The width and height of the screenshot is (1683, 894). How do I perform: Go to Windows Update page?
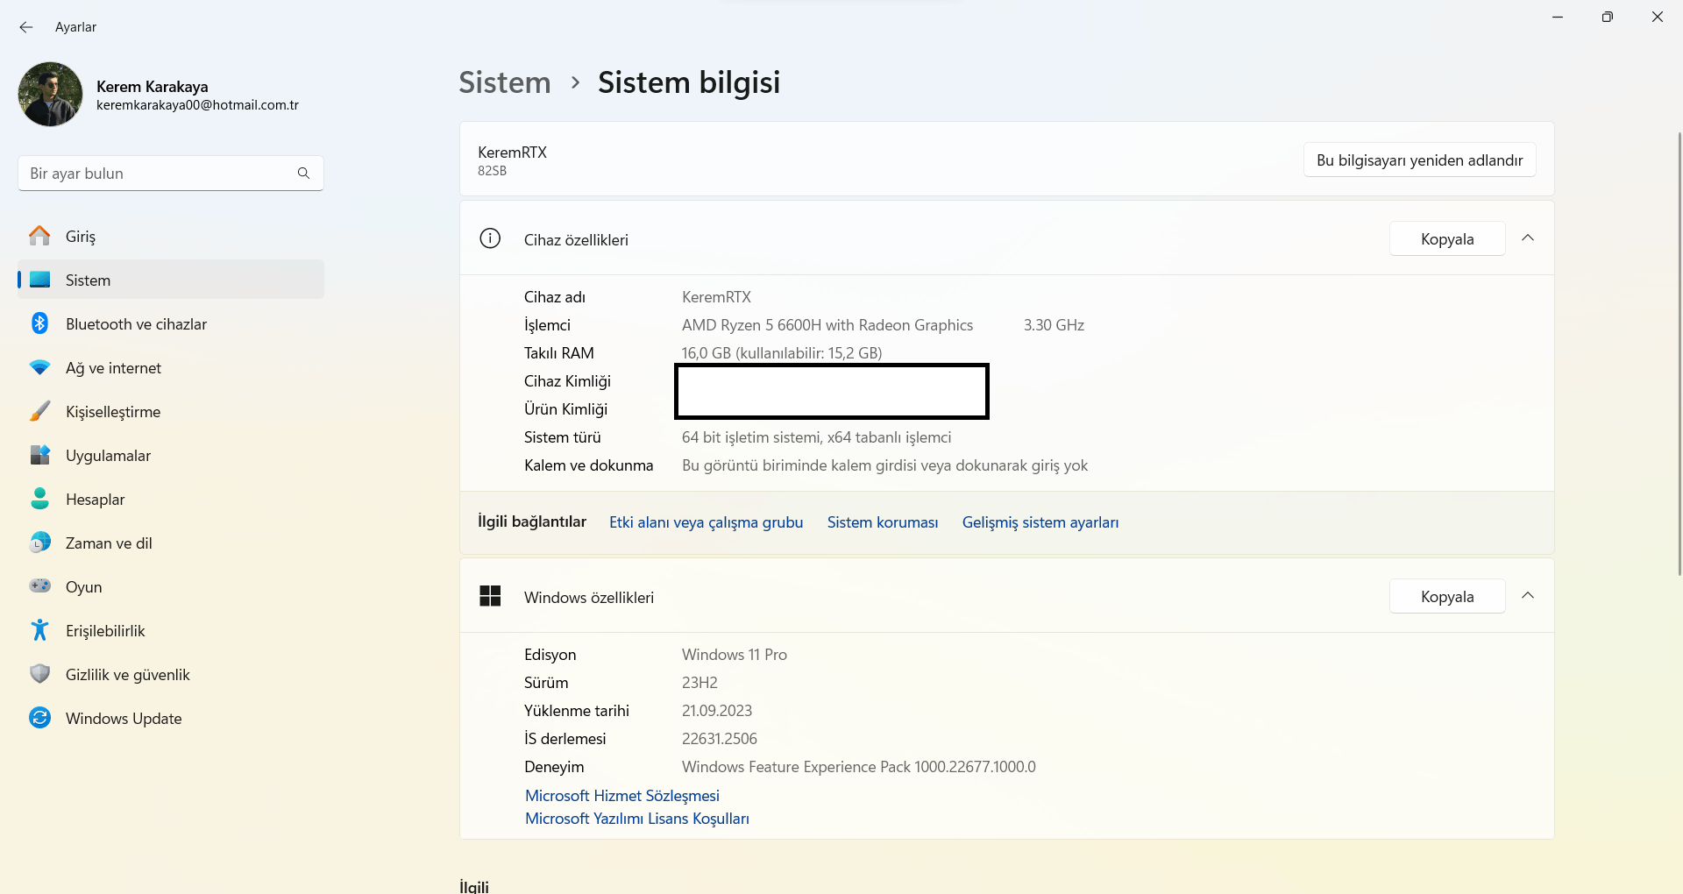click(171, 718)
